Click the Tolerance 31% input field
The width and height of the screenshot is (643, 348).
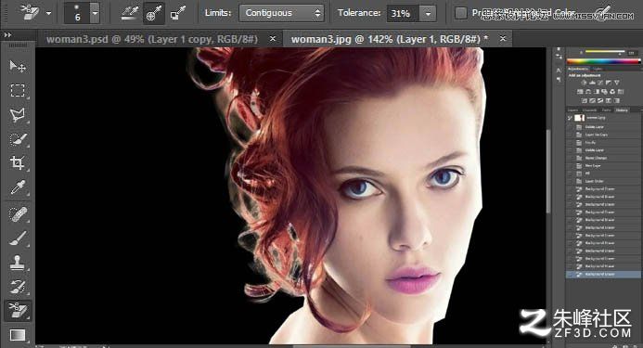[403, 14]
